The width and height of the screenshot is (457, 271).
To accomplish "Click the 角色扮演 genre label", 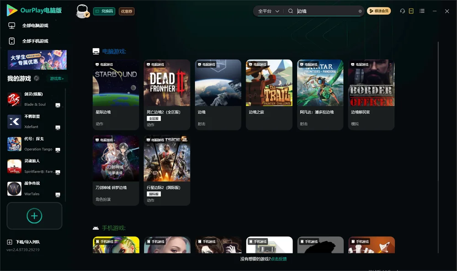I will [x=103, y=199].
